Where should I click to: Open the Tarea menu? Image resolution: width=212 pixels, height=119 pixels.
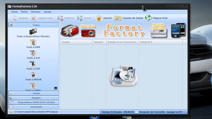point(14,12)
